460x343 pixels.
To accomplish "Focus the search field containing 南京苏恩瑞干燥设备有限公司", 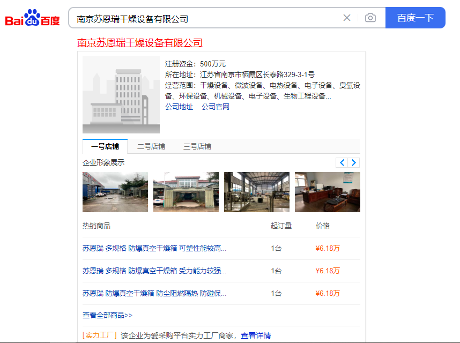I will (x=205, y=18).
